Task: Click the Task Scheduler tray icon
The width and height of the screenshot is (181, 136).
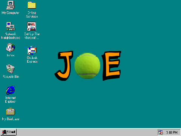Action: coord(161,132)
